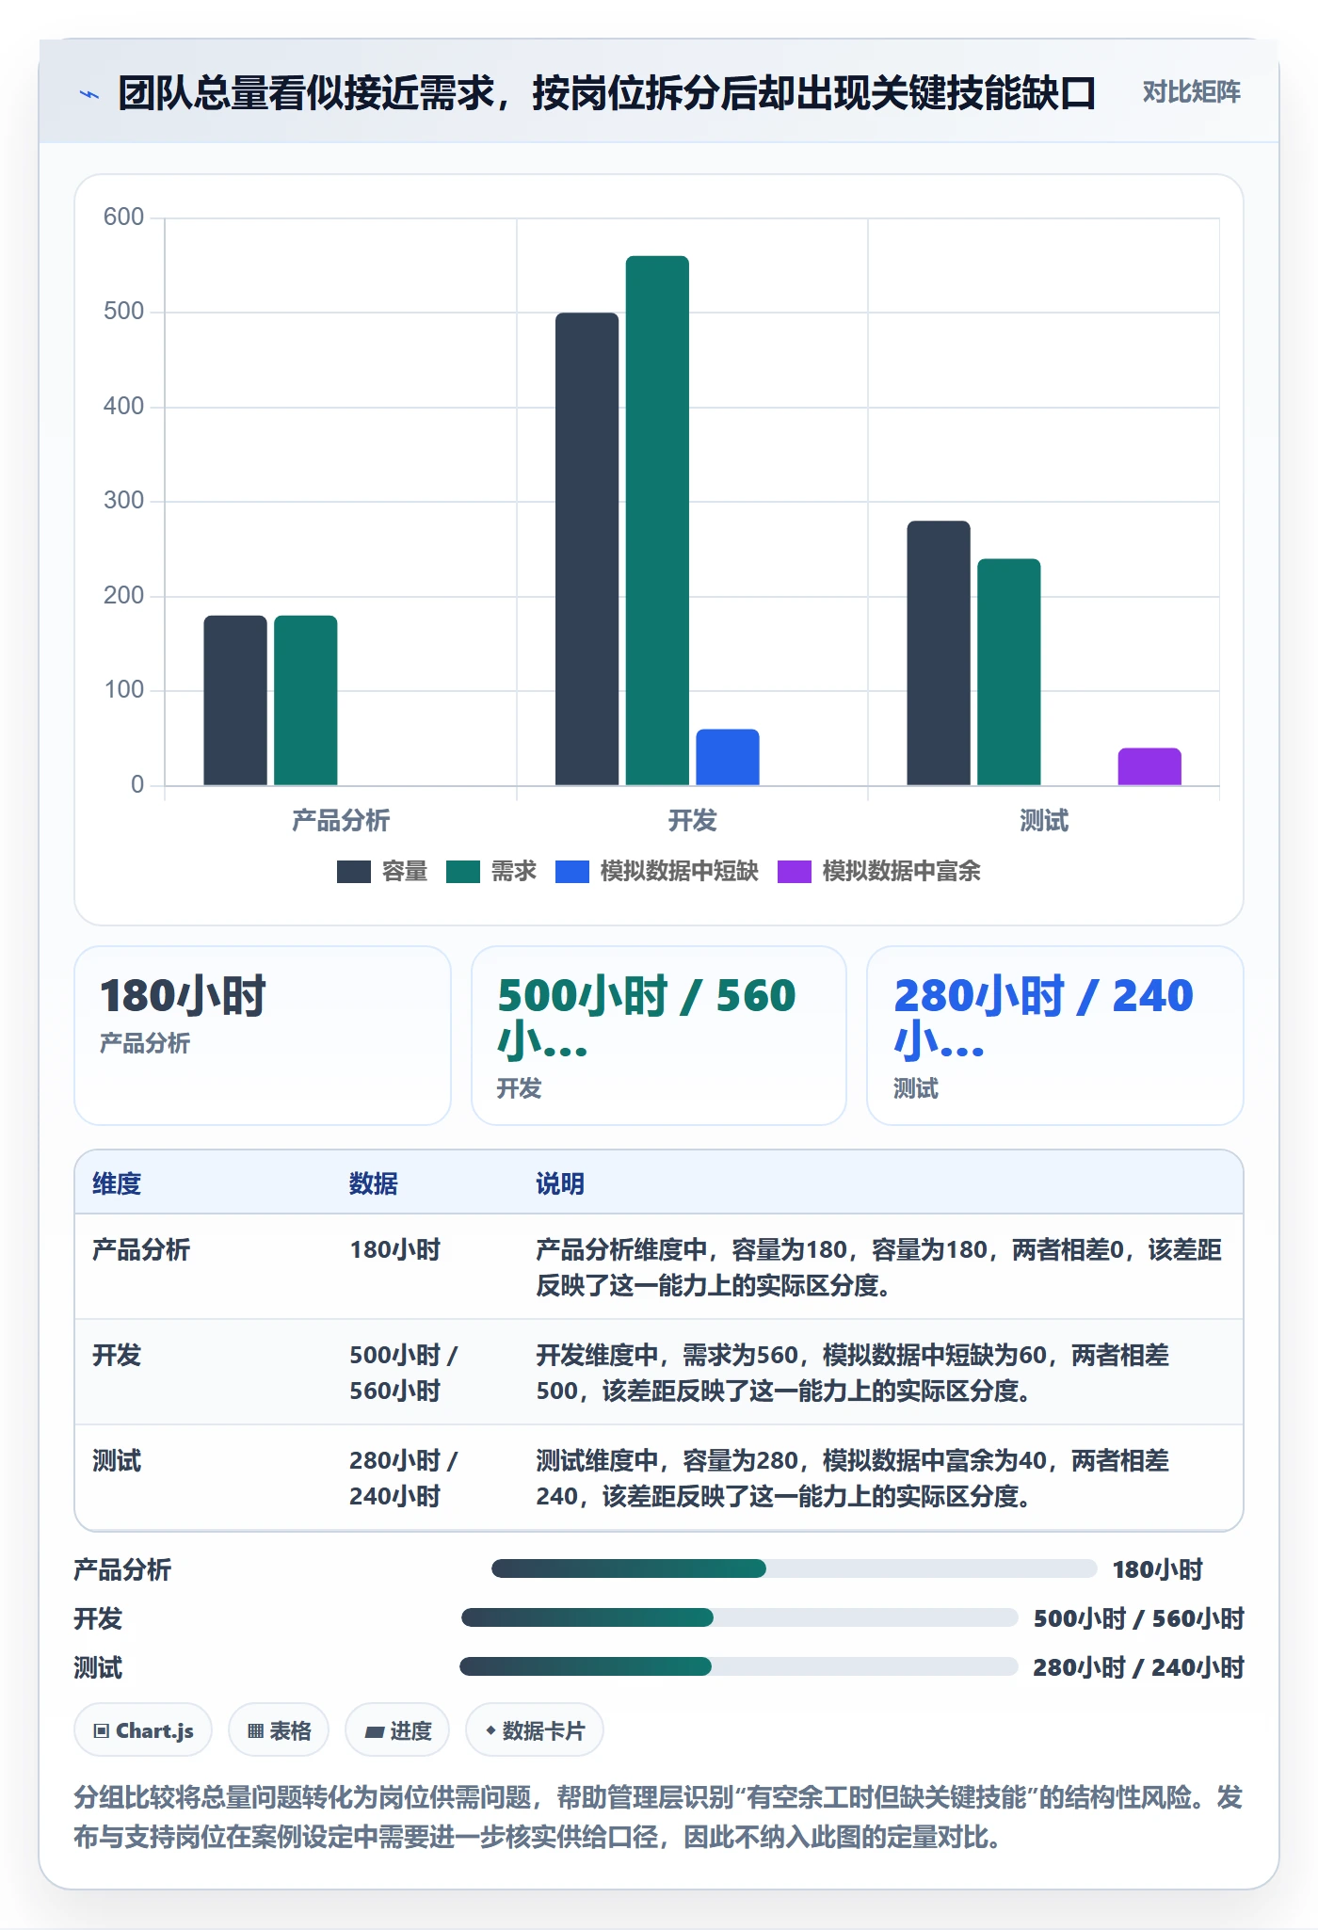Click the 500小时 / 560小时 progress value
The height and width of the screenshot is (1930, 1318).
[1139, 1618]
